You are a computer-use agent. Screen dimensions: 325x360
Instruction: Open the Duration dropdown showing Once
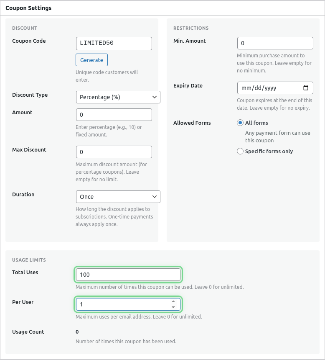tap(118, 196)
